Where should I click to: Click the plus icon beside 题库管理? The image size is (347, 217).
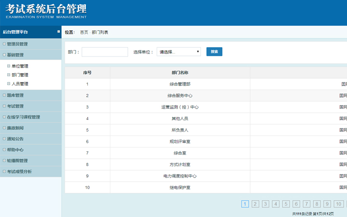[4, 95]
